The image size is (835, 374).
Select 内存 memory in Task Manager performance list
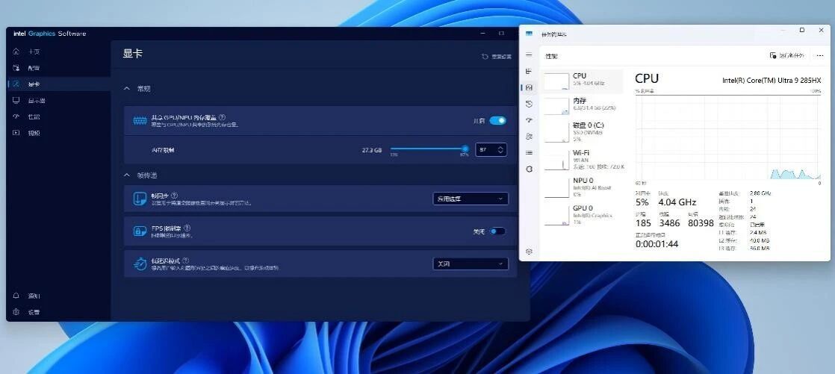tap(583, 105)
